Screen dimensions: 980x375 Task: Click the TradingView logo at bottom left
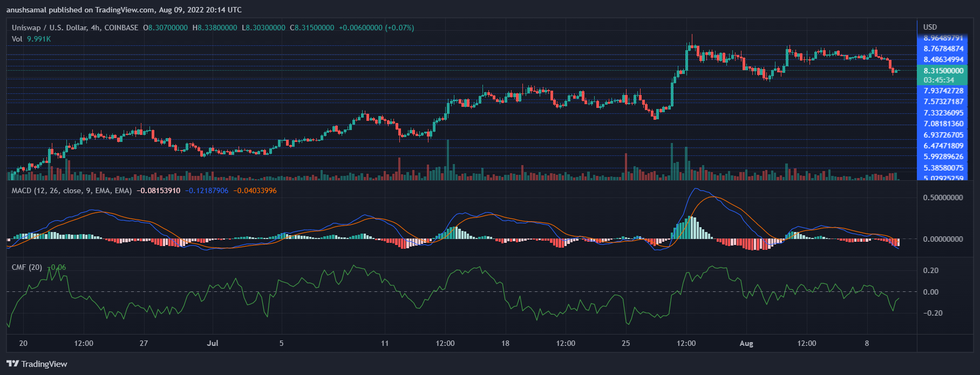(37, 364)
